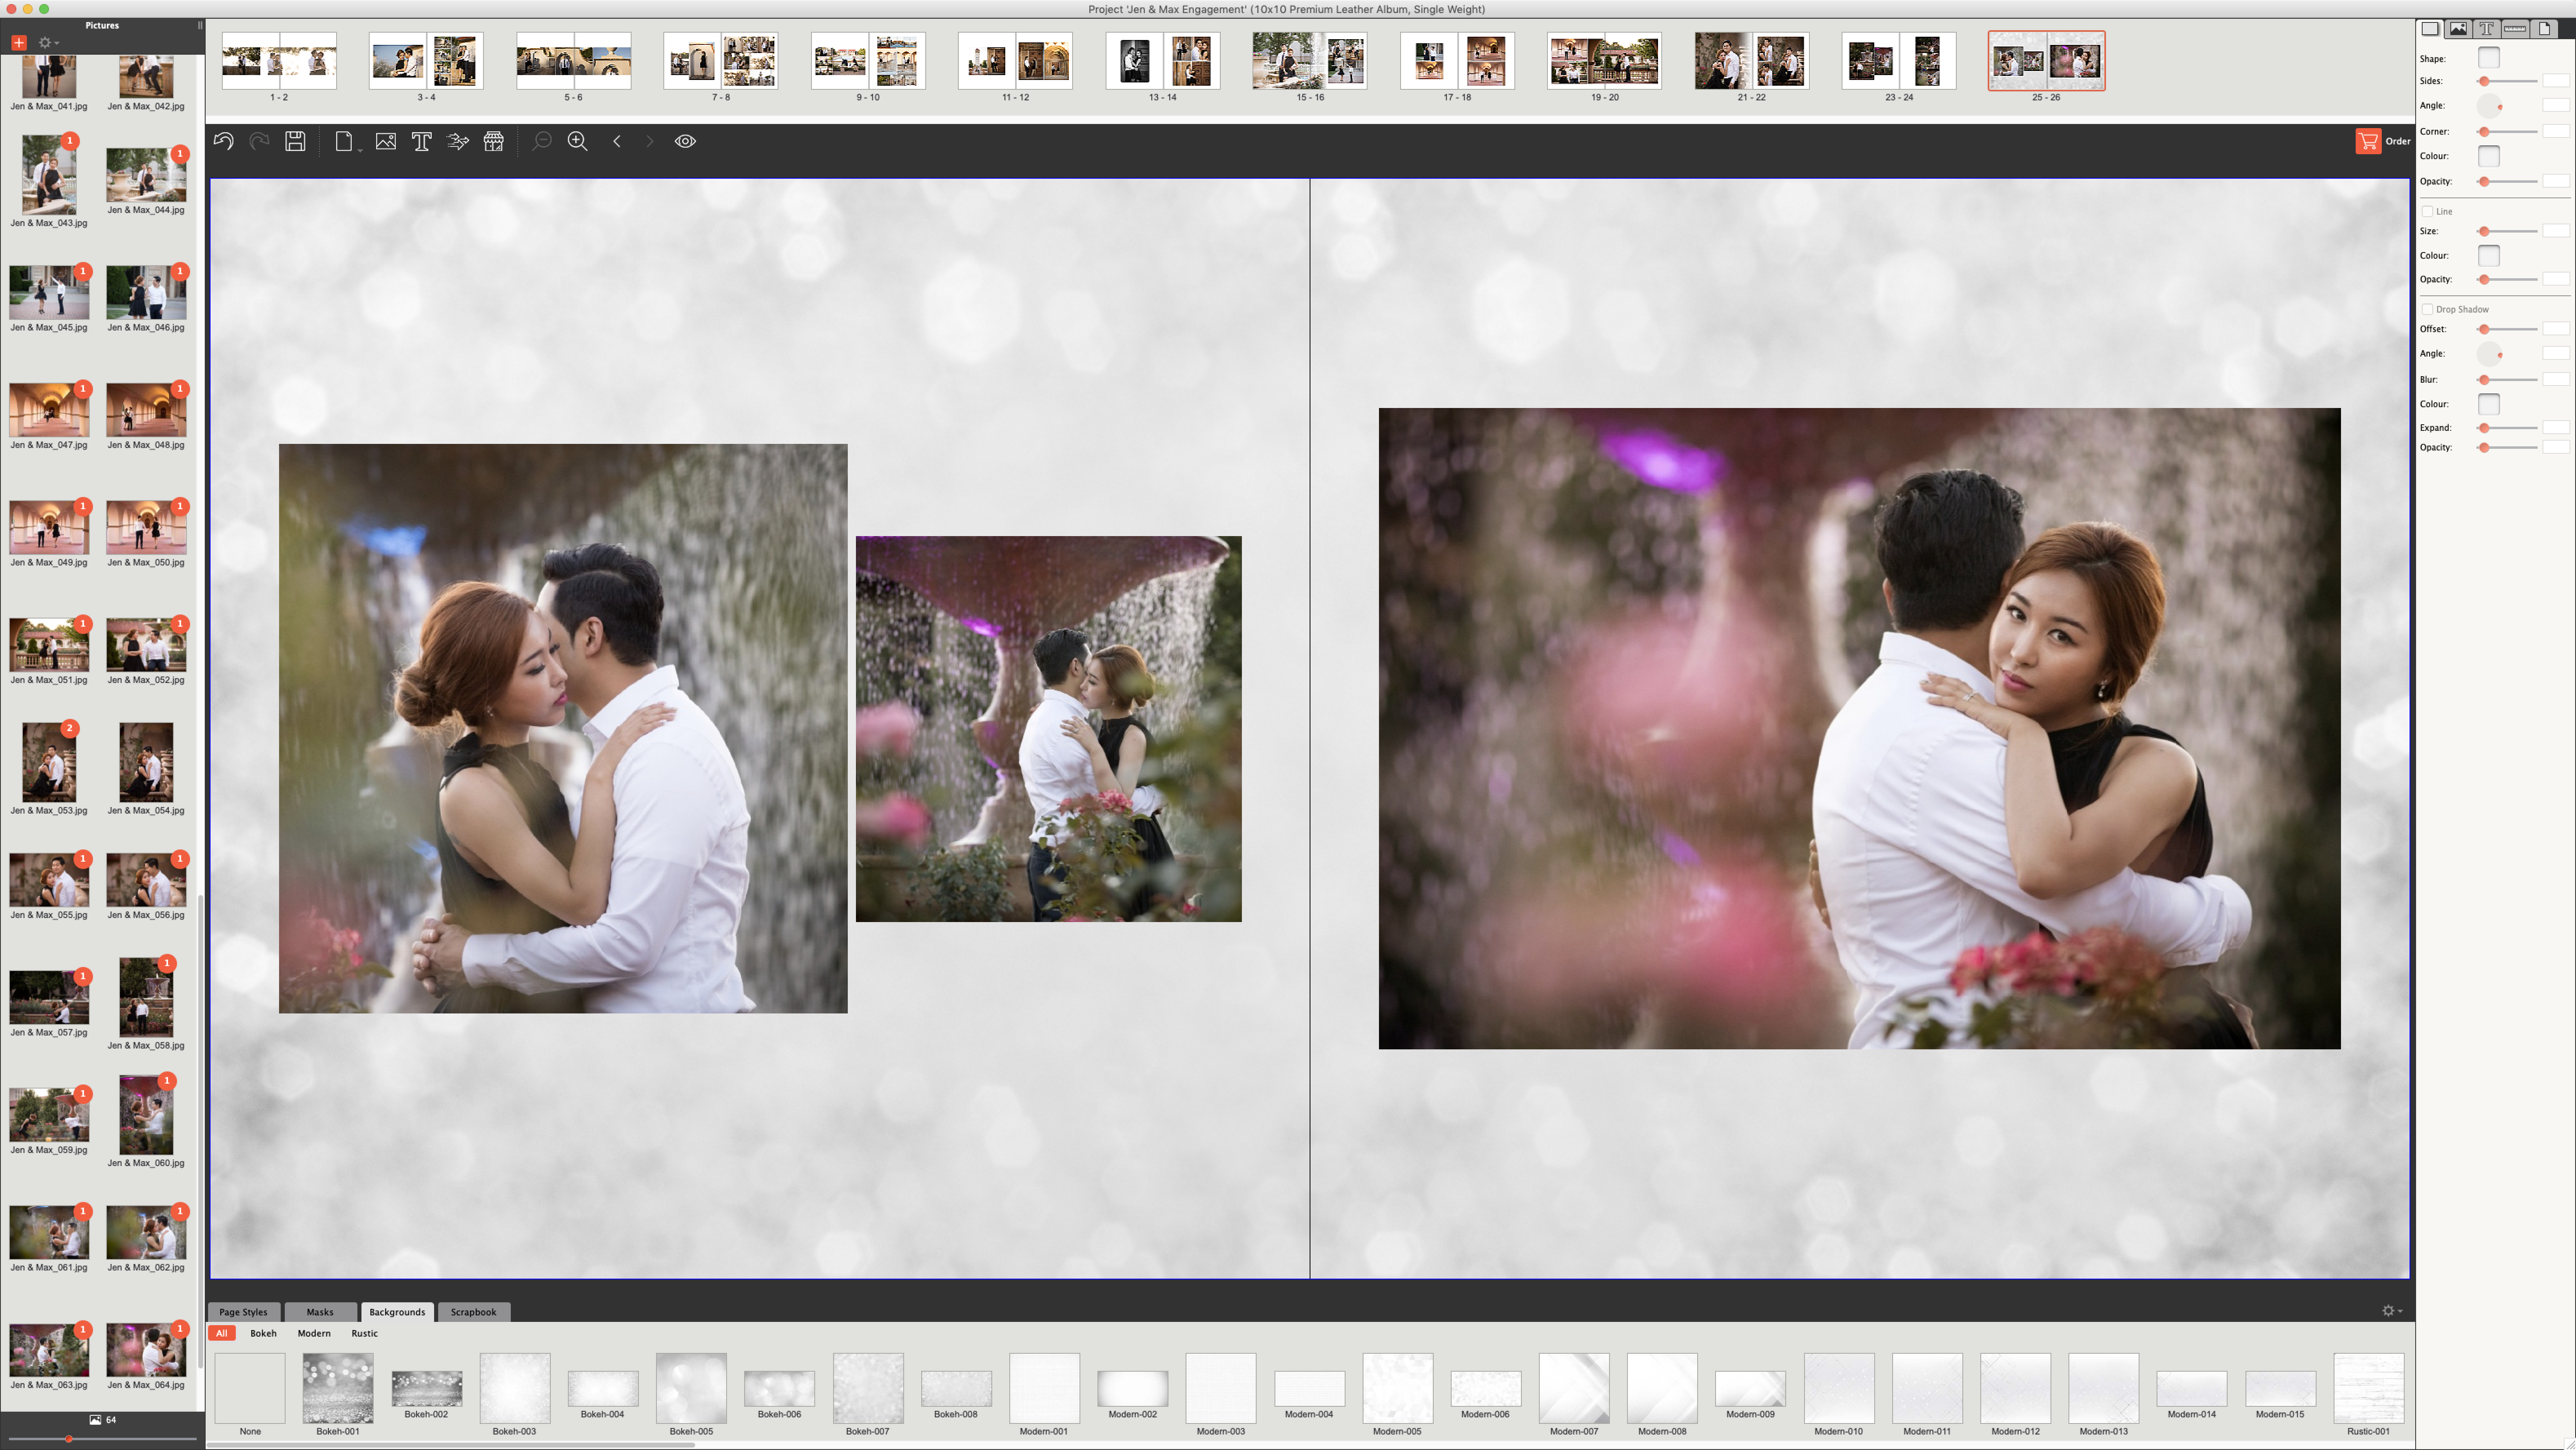Apply the Modern-007 background
This screenshot has width=2576, height=1450.
coord(1574,1388)
